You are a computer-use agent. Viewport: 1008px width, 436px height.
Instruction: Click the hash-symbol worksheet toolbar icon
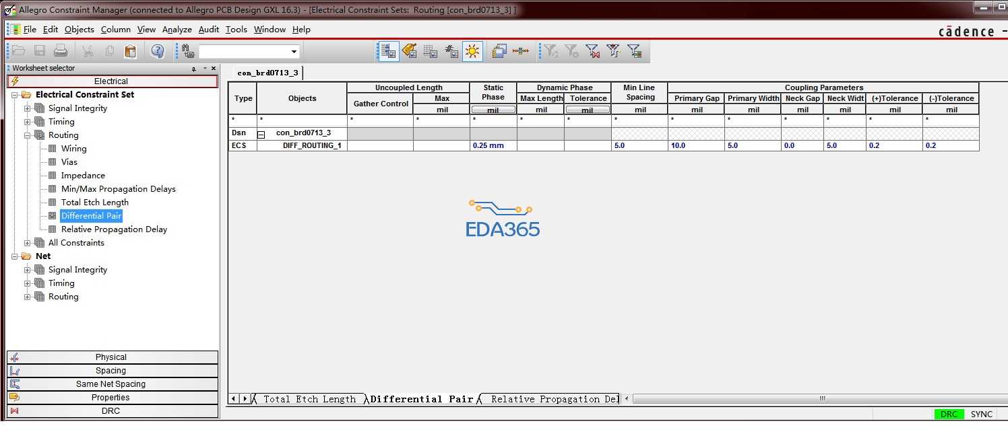[x=451, y=51]
